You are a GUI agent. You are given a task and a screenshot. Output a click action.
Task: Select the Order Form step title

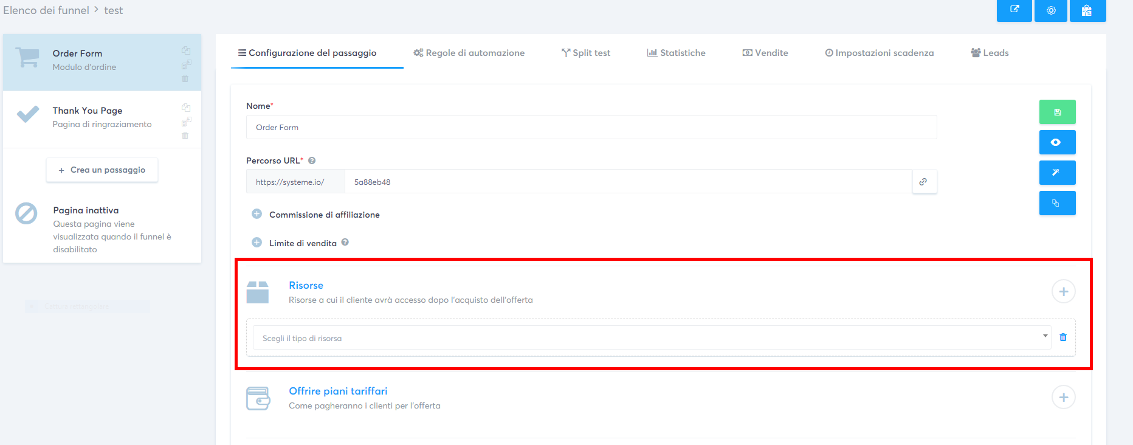[77, 53]
